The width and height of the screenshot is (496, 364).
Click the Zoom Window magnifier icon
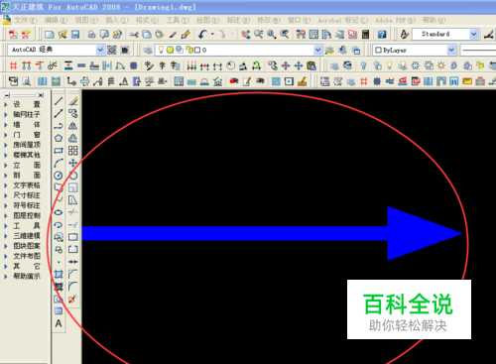[x=272, y=34]
